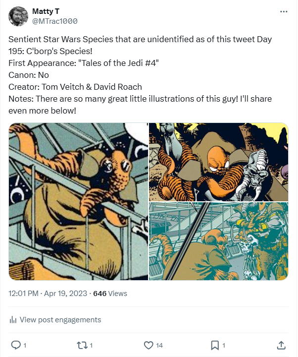Click the share upload icon

[281, 345]
